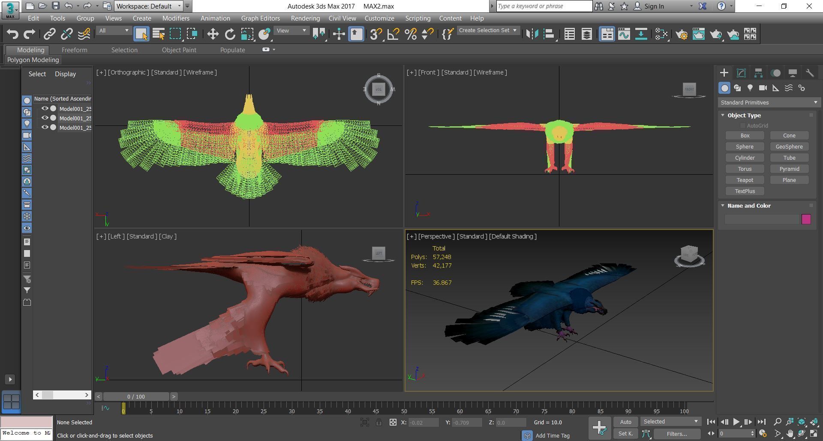Toggle Auto Key mode
Image resolution: width=823 pixels, height=441 pixels.
click(x=625, y=422)
